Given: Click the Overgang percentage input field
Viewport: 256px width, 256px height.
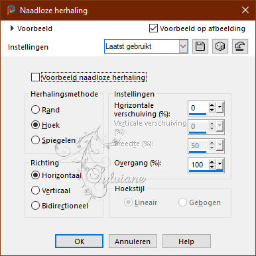Looking at the screenshot, I should tap(198, 165).
